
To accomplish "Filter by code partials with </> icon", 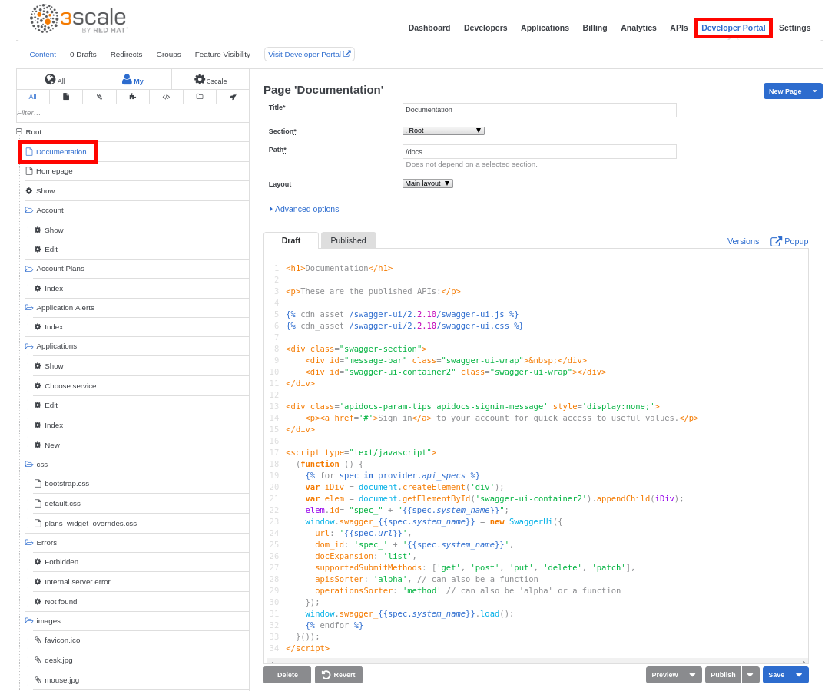I will (166, 96).
